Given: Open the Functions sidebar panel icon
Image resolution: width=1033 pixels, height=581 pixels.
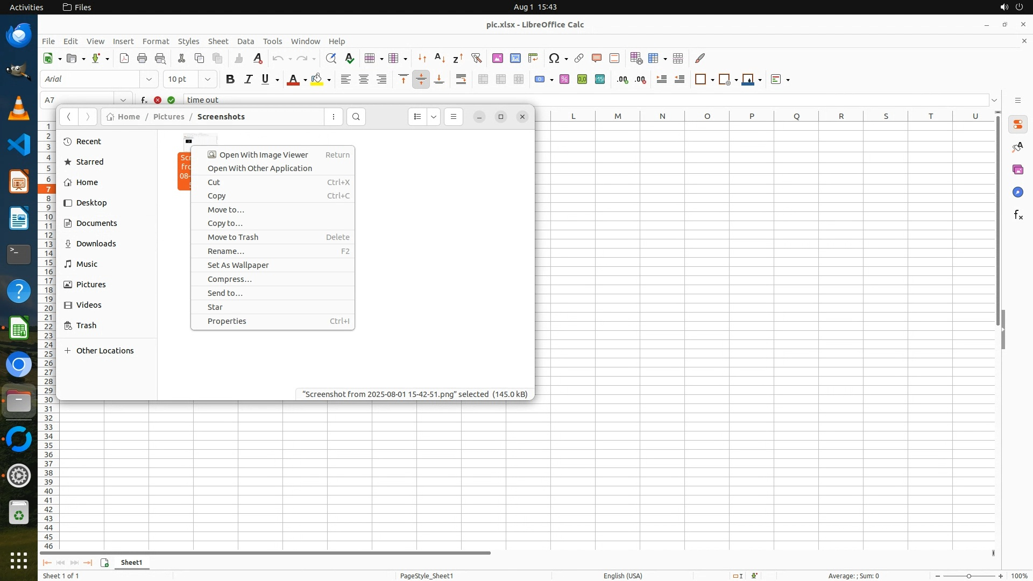Looking at the screenshot, I should (x=1017, y=215).
